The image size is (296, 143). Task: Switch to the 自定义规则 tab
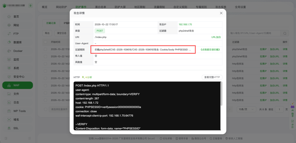[180, 7]
